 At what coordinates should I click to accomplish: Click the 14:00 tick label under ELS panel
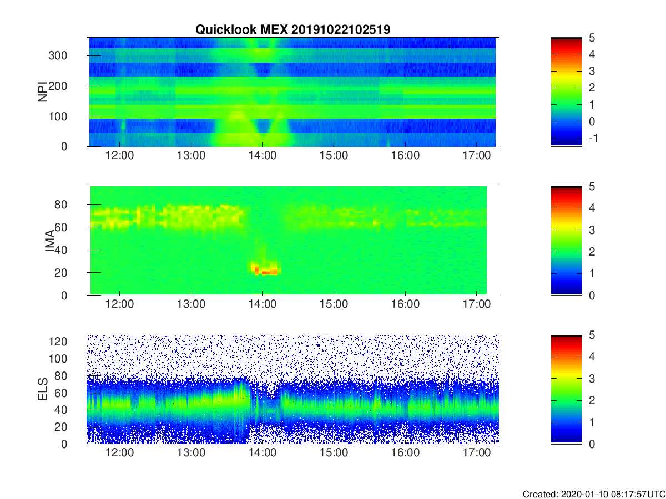263,453
